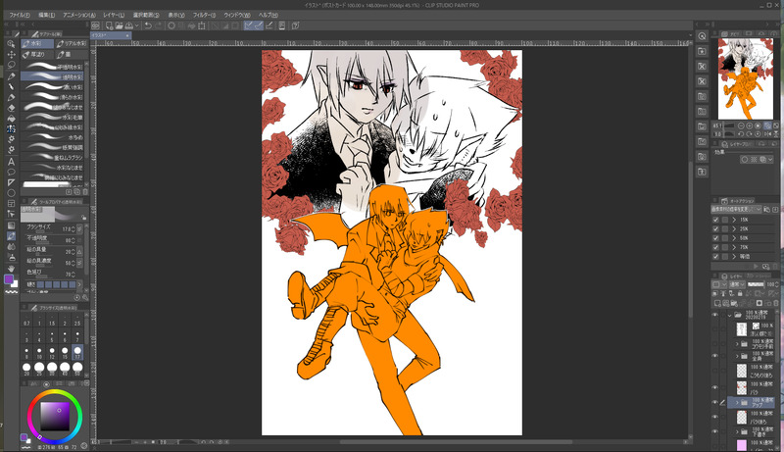
Task: Click the Save icon in the command bar
Action: 129,25
